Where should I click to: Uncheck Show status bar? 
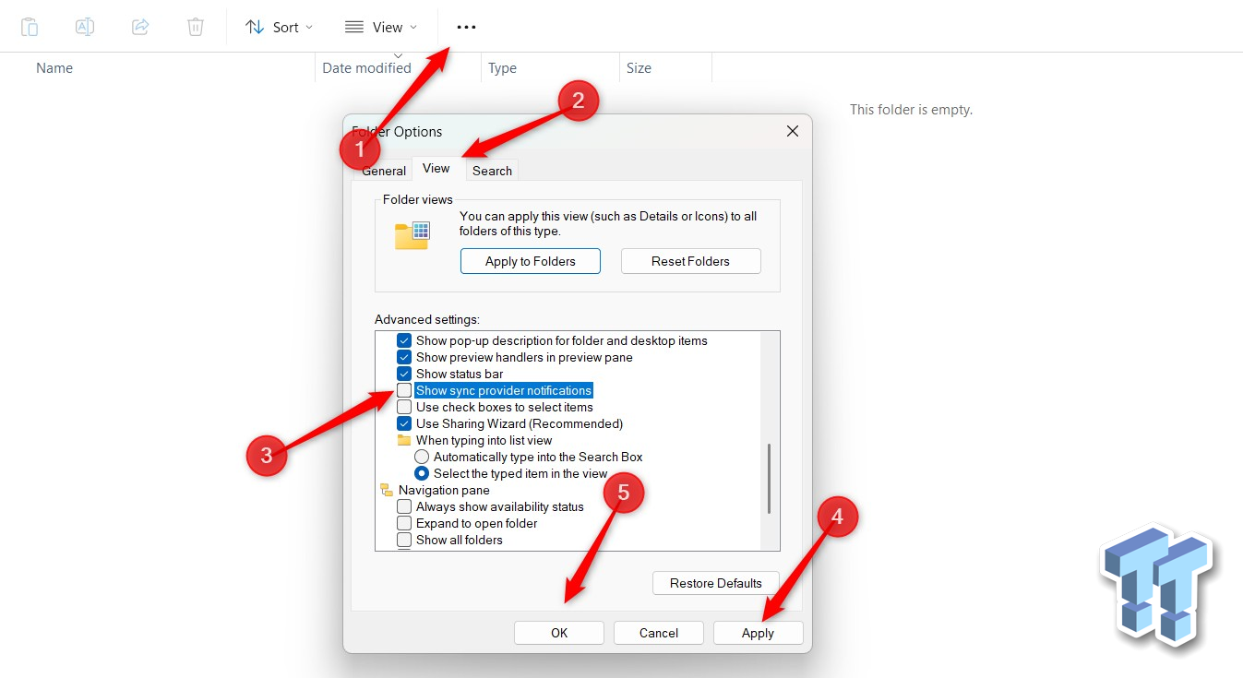coord(404,373)
